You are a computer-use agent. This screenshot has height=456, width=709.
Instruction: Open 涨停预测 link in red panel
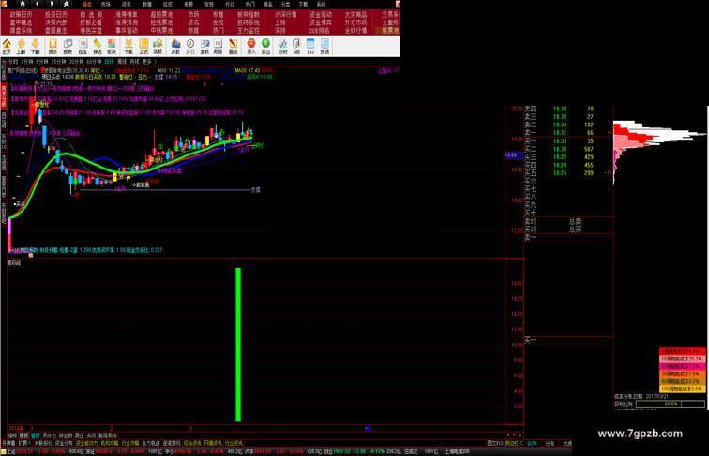tap(127, 22)
